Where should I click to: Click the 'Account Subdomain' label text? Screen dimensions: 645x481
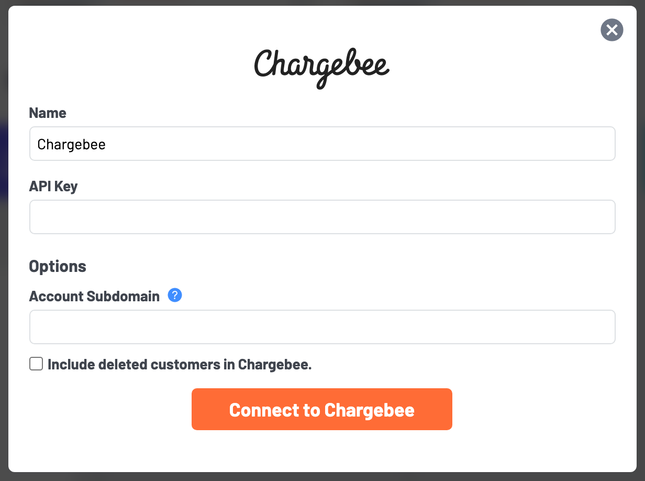coord(94,297)
